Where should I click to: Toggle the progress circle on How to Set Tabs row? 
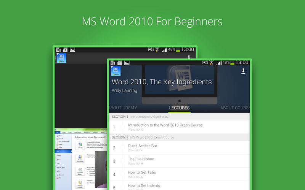tap(122, 174)
